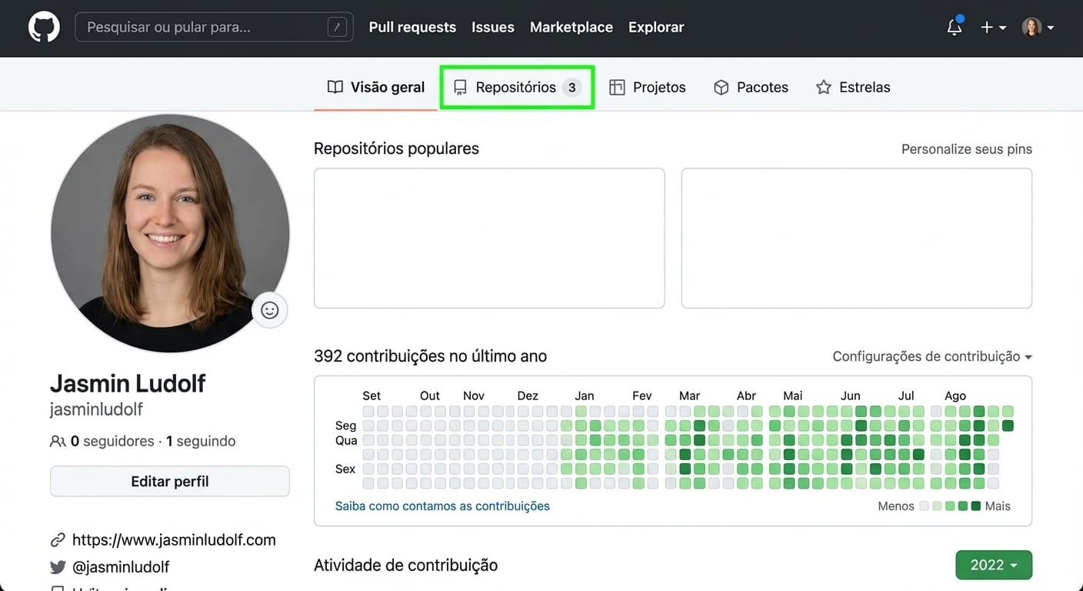Switch to the Estrelas tab
The width and height of the screenshot is (1083, 591).
pos(853,87)
